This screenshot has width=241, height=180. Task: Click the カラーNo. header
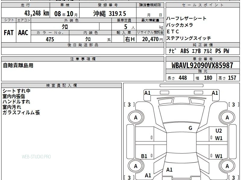pyautogui.click(x=50, y=32)
